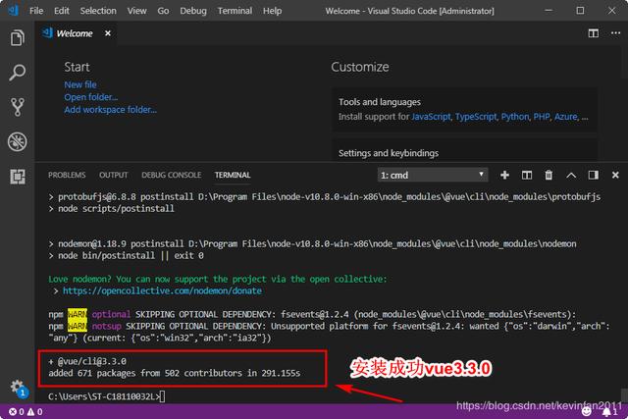Open the opencollective nodemon donate URL
Viewport: 628px width, 419px height.
click(162, 290)
